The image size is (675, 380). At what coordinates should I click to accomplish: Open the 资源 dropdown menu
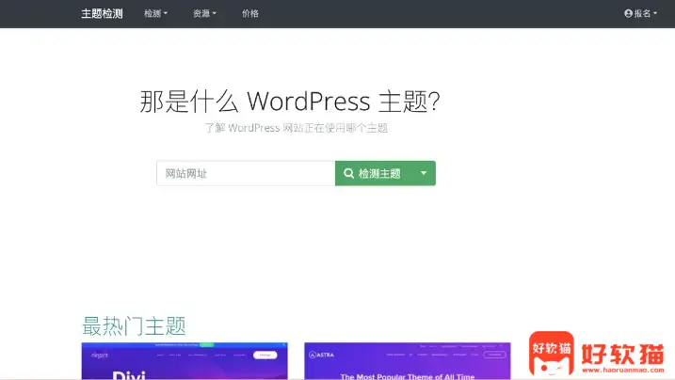(x=204, y=14)
